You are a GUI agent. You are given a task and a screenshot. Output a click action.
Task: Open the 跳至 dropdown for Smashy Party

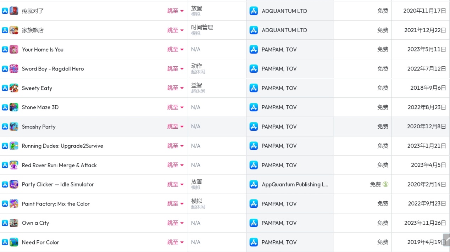click(176, 127)
